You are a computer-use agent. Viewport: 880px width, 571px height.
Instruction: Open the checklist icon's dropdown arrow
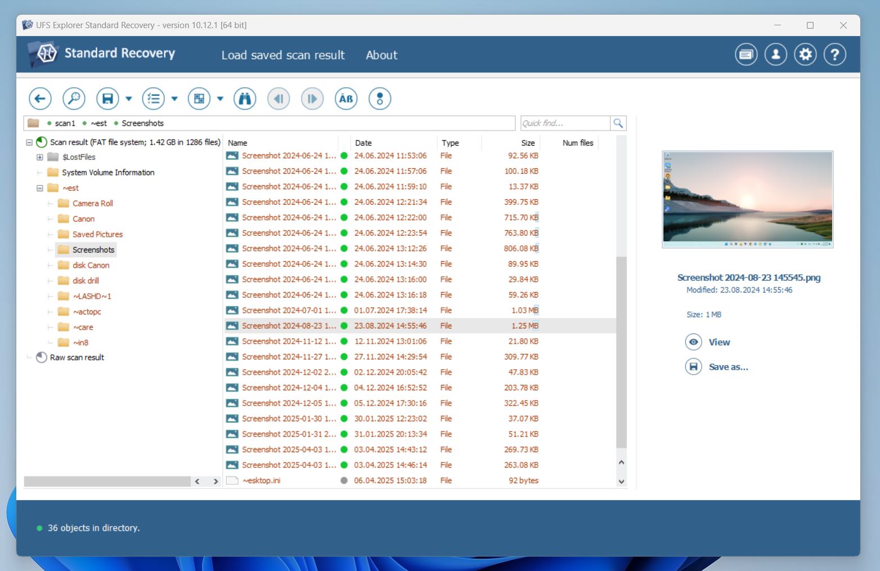tap(174, 99)
